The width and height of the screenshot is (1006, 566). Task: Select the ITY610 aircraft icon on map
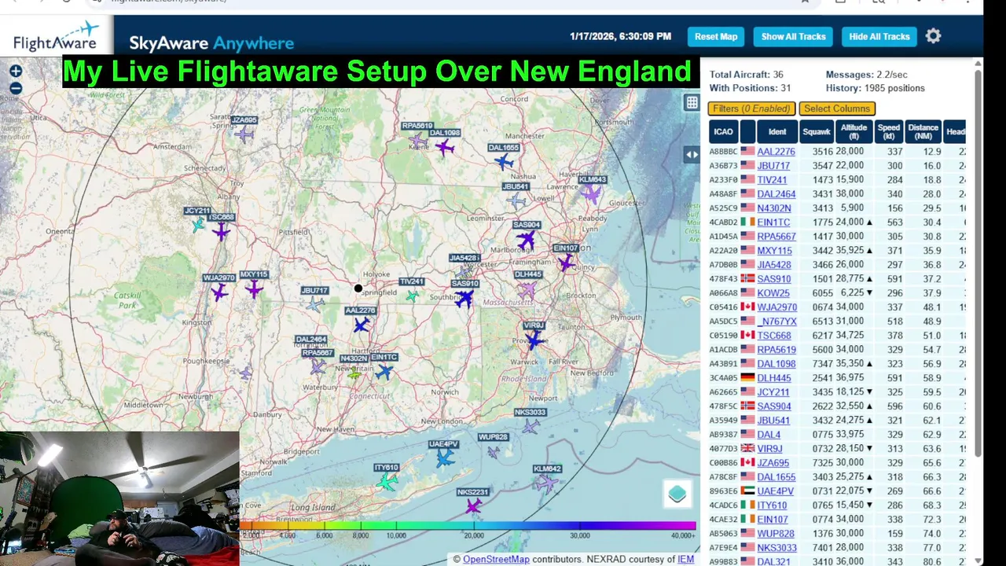[387, 481]
